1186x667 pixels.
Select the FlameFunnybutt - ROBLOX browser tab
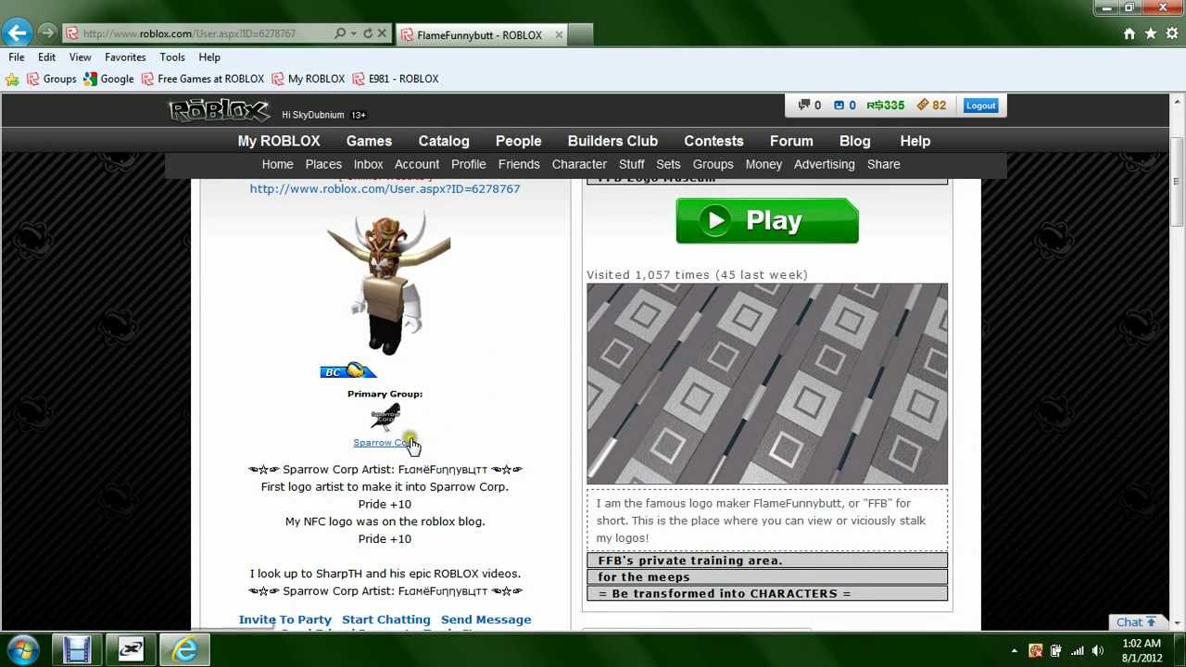click(480, 35)
